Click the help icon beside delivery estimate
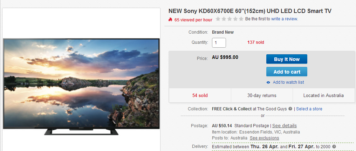The width and height of the screenshot is (356, 151). coord(334,147)
